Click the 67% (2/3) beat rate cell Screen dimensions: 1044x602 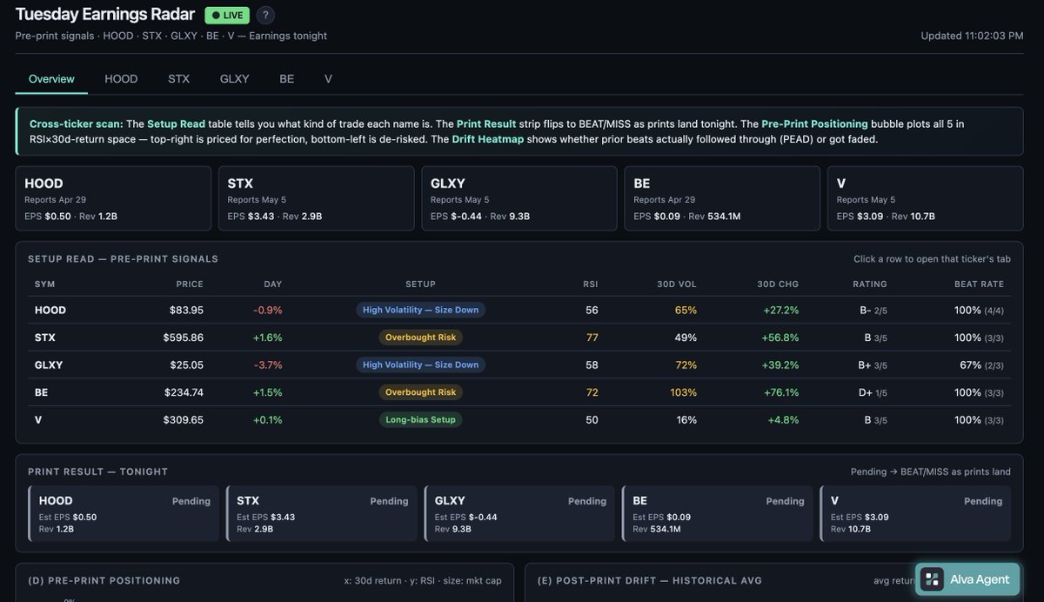981,365
